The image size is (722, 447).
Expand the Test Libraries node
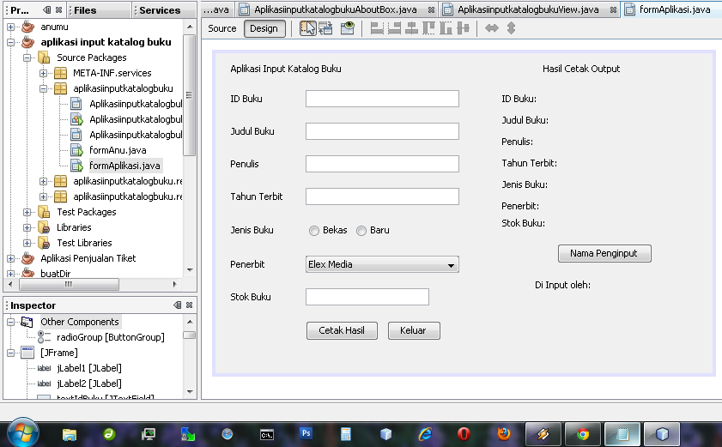[x=27, y=243]
